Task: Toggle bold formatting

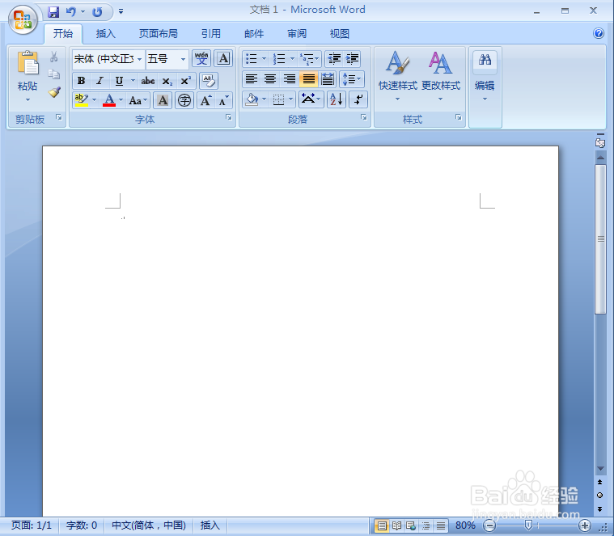Action: tap(81, 81)
